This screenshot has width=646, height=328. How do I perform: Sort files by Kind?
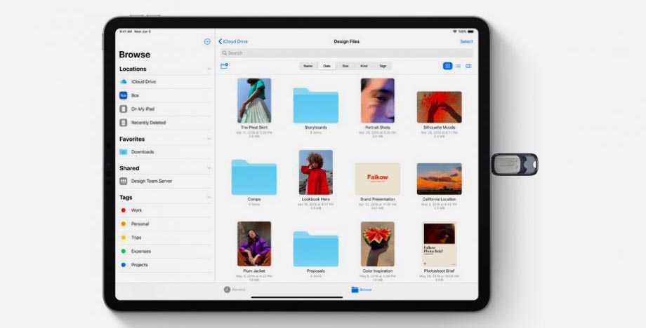coord(364,66)
